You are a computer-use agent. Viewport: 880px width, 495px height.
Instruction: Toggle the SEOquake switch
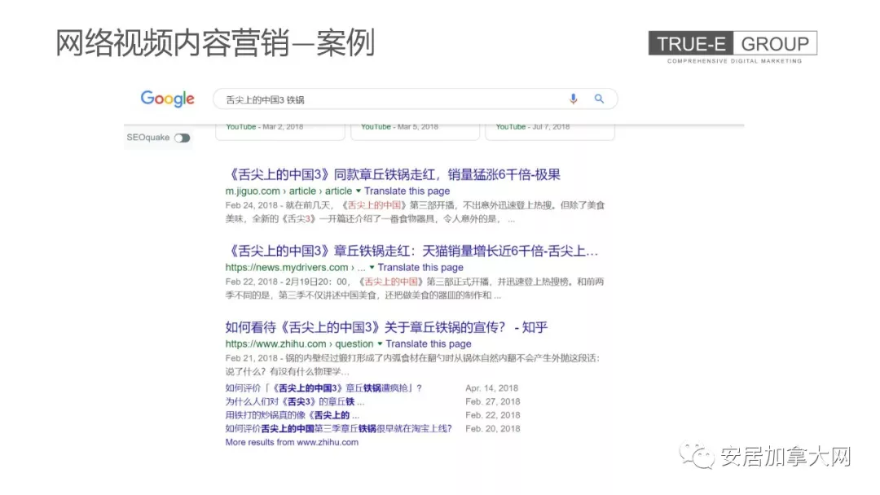182,138
